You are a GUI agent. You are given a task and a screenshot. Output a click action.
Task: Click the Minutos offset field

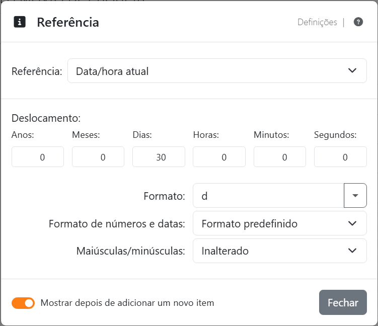(280, 157)
